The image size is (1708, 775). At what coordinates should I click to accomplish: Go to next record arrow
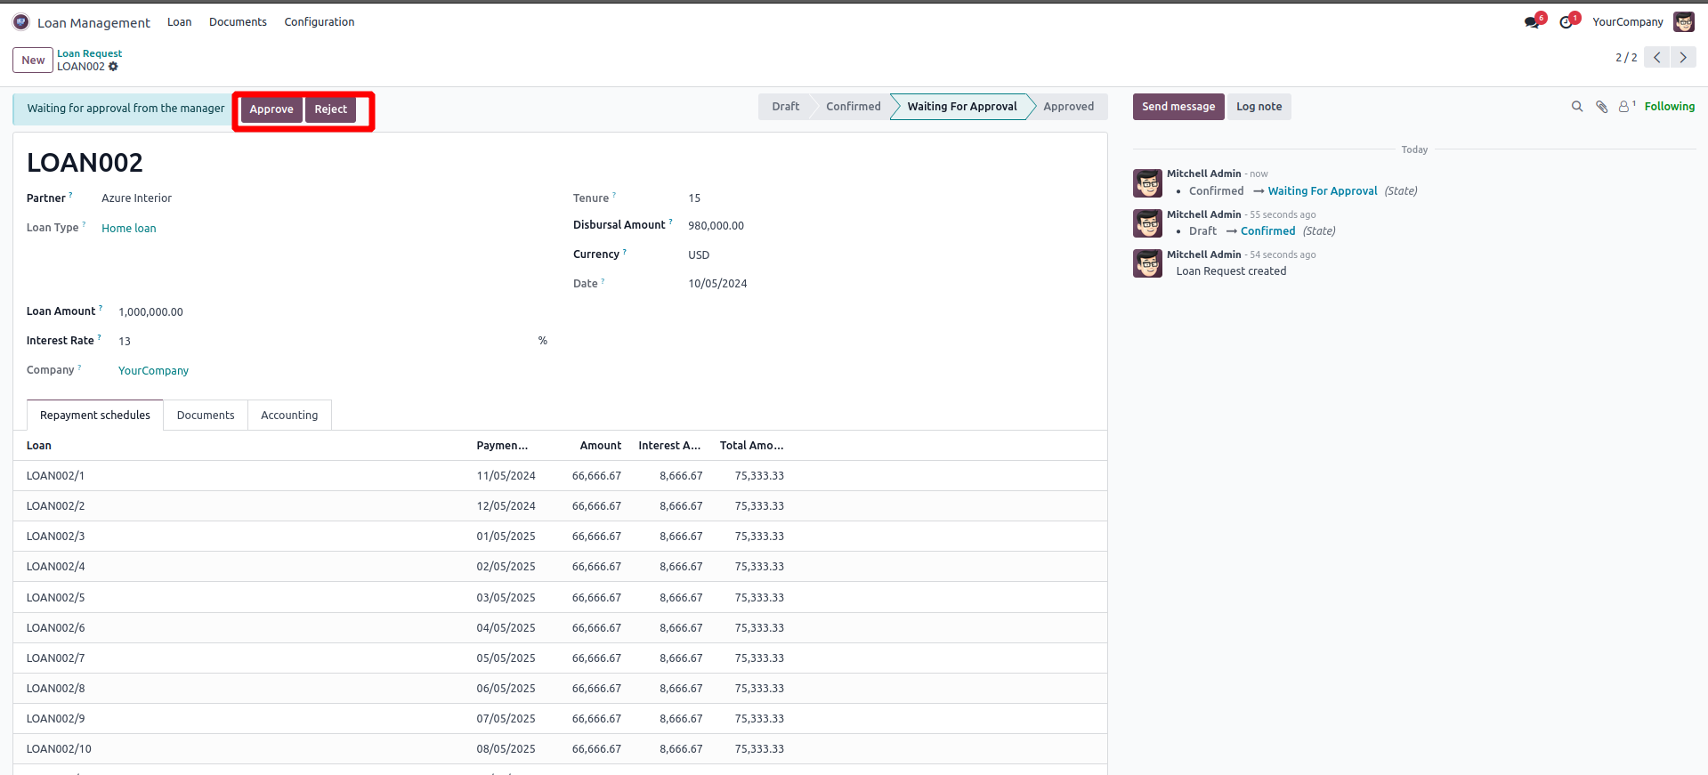tap(1683, 57)
